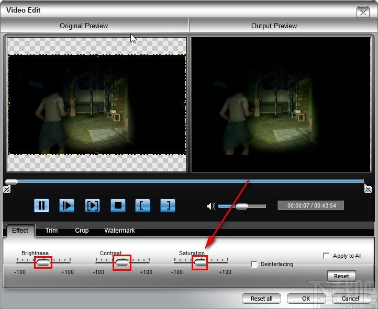Click the Play button icon

66,205
